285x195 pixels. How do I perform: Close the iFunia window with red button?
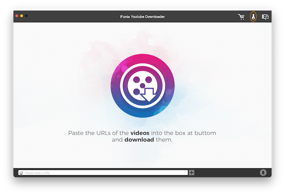(17, 16)
